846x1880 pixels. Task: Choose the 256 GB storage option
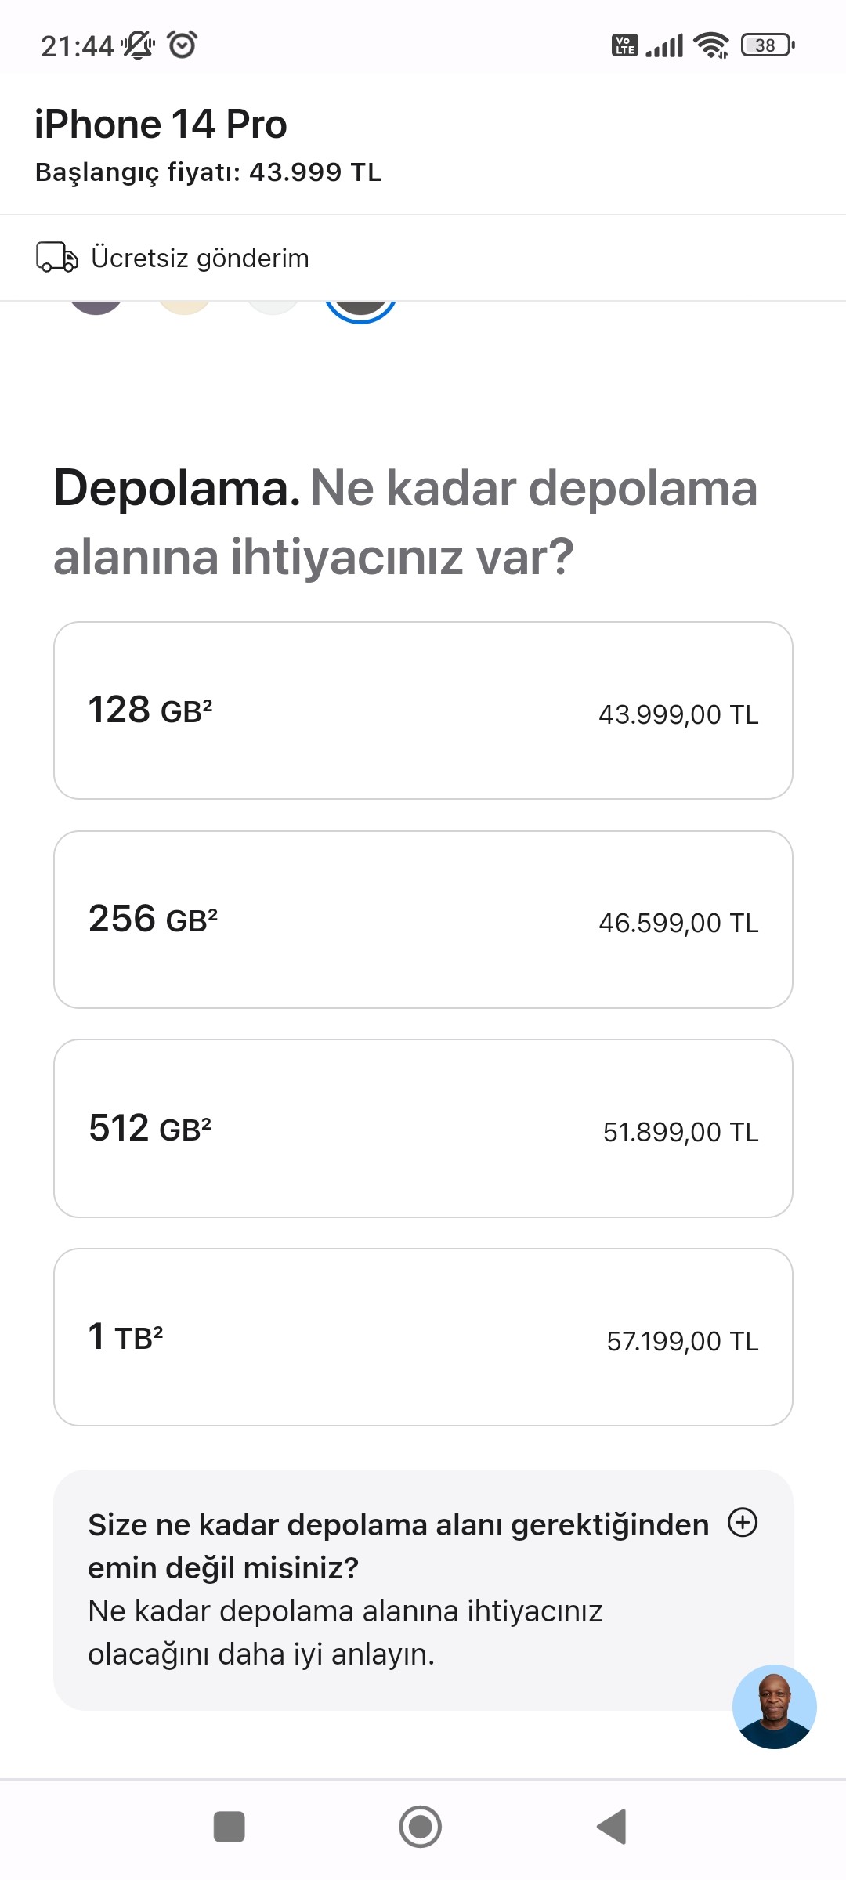423,920
